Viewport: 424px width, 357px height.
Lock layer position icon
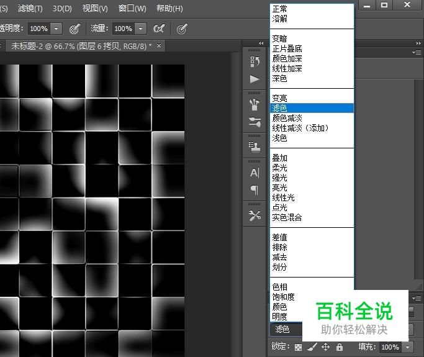pyautogui.click(x=325, y=347)
